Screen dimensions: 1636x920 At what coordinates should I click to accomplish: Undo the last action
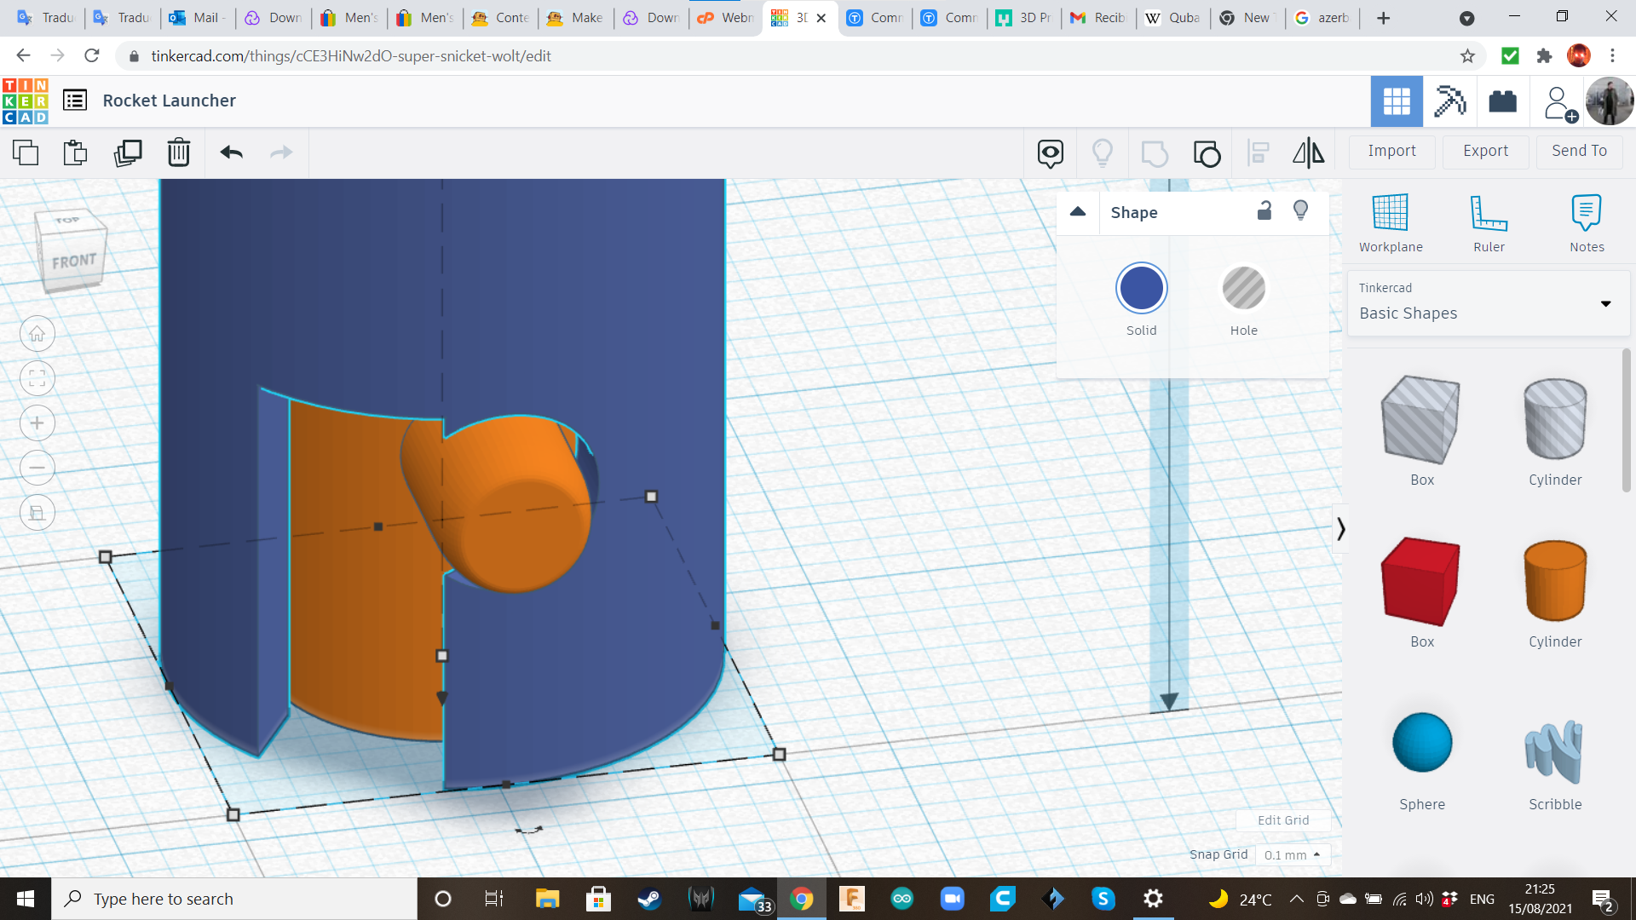click(x=231, y=152)
